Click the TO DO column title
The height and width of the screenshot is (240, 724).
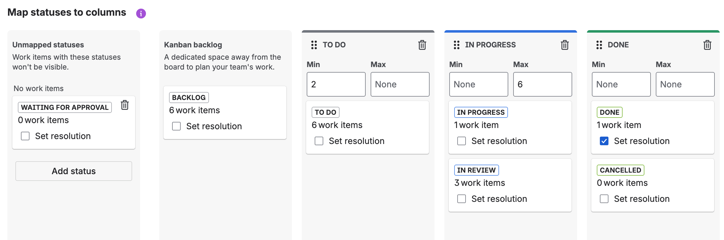click(334, 45)
